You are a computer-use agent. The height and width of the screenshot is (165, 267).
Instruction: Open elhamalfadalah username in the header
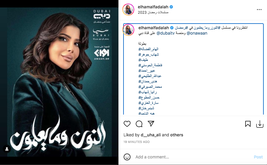pos(153,7)
